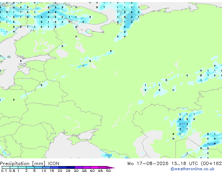
Task: Click the legend swatch for 0.5–1 mm
Action: tap(14, 167)
